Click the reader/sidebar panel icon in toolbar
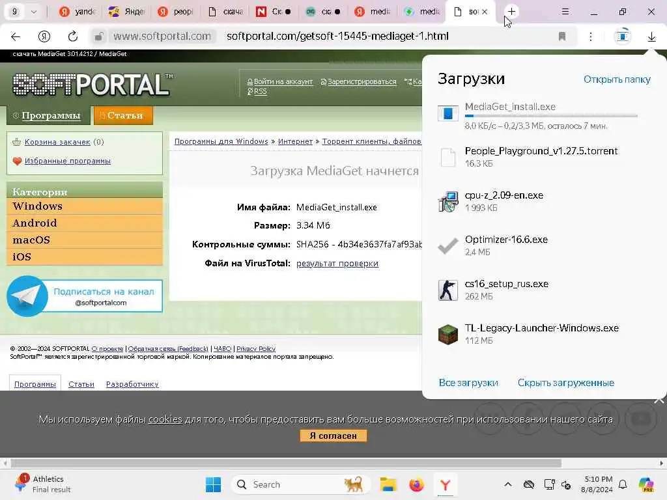This screenshot has width=667, height=500. click(x=622, y=36)
